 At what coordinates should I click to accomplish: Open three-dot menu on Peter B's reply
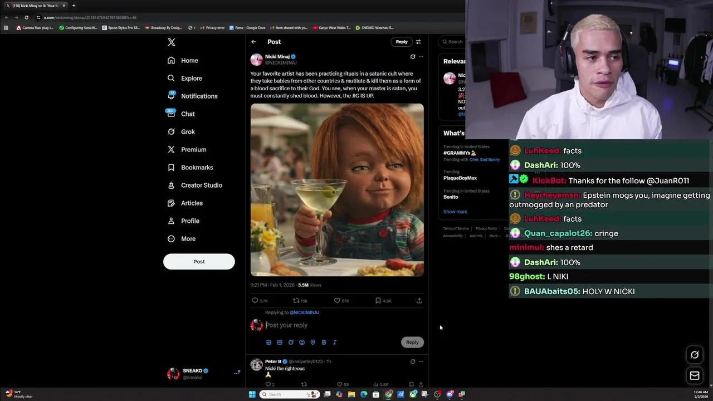click(x=421, y=361)
